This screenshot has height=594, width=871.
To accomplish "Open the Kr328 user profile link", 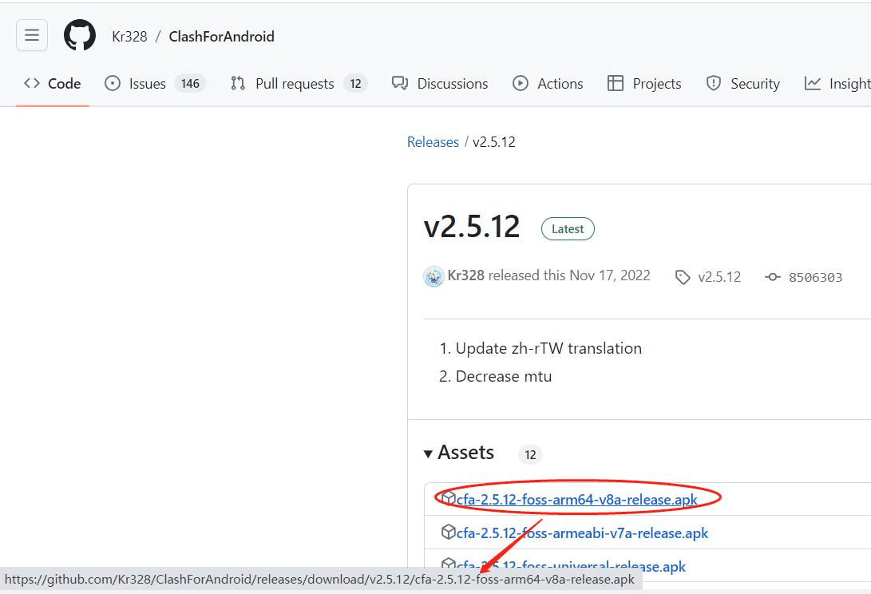I will click(129, 37).
